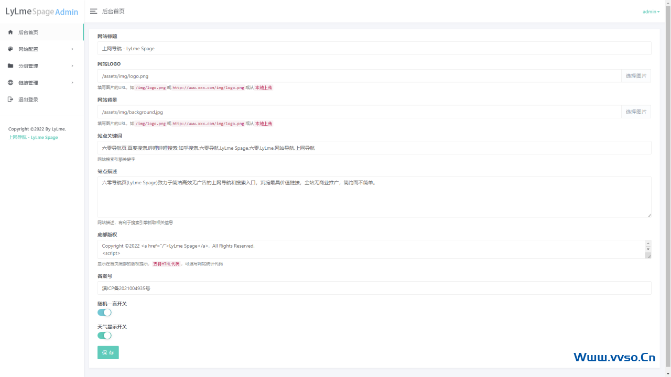This screenshot has width=671, height=377.
Task: Toggle the 天气显示开关 switch
Action: click(x=104, y=336)
